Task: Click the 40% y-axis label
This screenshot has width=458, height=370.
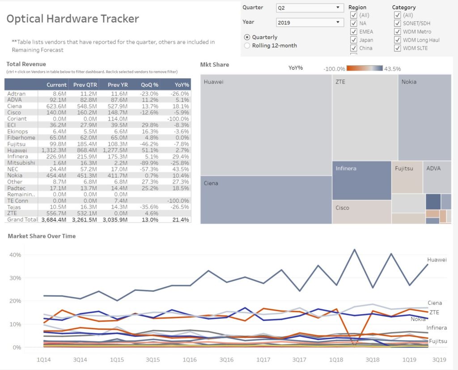Action: (15, 255)
